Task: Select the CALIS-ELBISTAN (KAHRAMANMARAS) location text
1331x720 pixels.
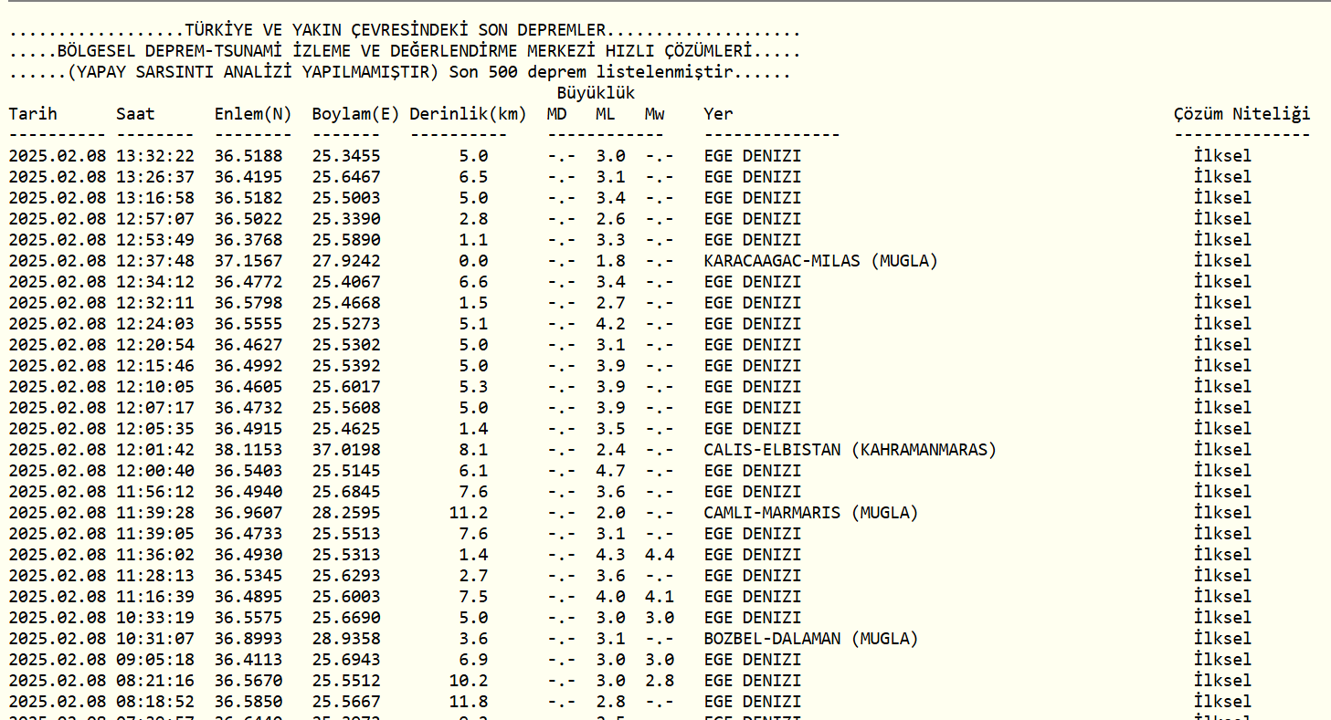Action: click(x=850, y=450)
